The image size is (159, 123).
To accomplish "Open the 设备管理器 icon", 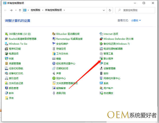I will click(101, 68).
